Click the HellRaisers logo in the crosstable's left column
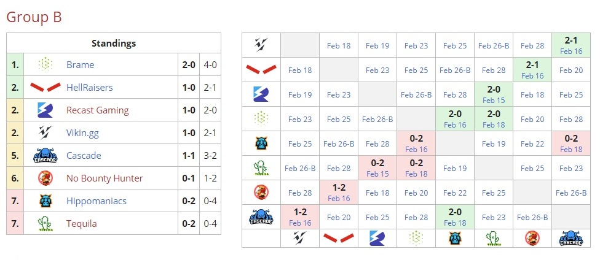The image size is (600, 260). point(261,69)
